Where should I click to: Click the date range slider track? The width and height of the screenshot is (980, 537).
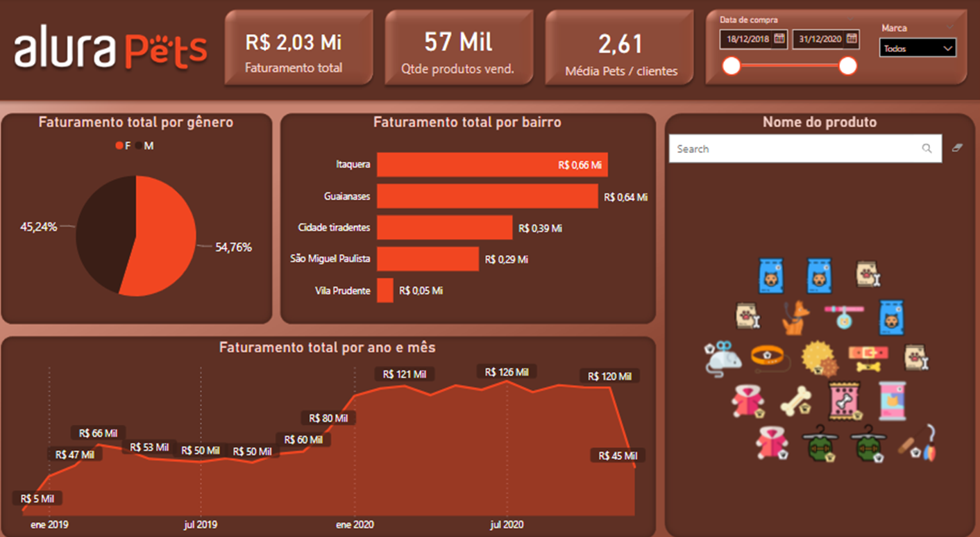789,66
